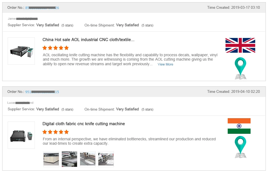View second review photo thumbnail
268x172 pixels.
[x=69, y=159]
